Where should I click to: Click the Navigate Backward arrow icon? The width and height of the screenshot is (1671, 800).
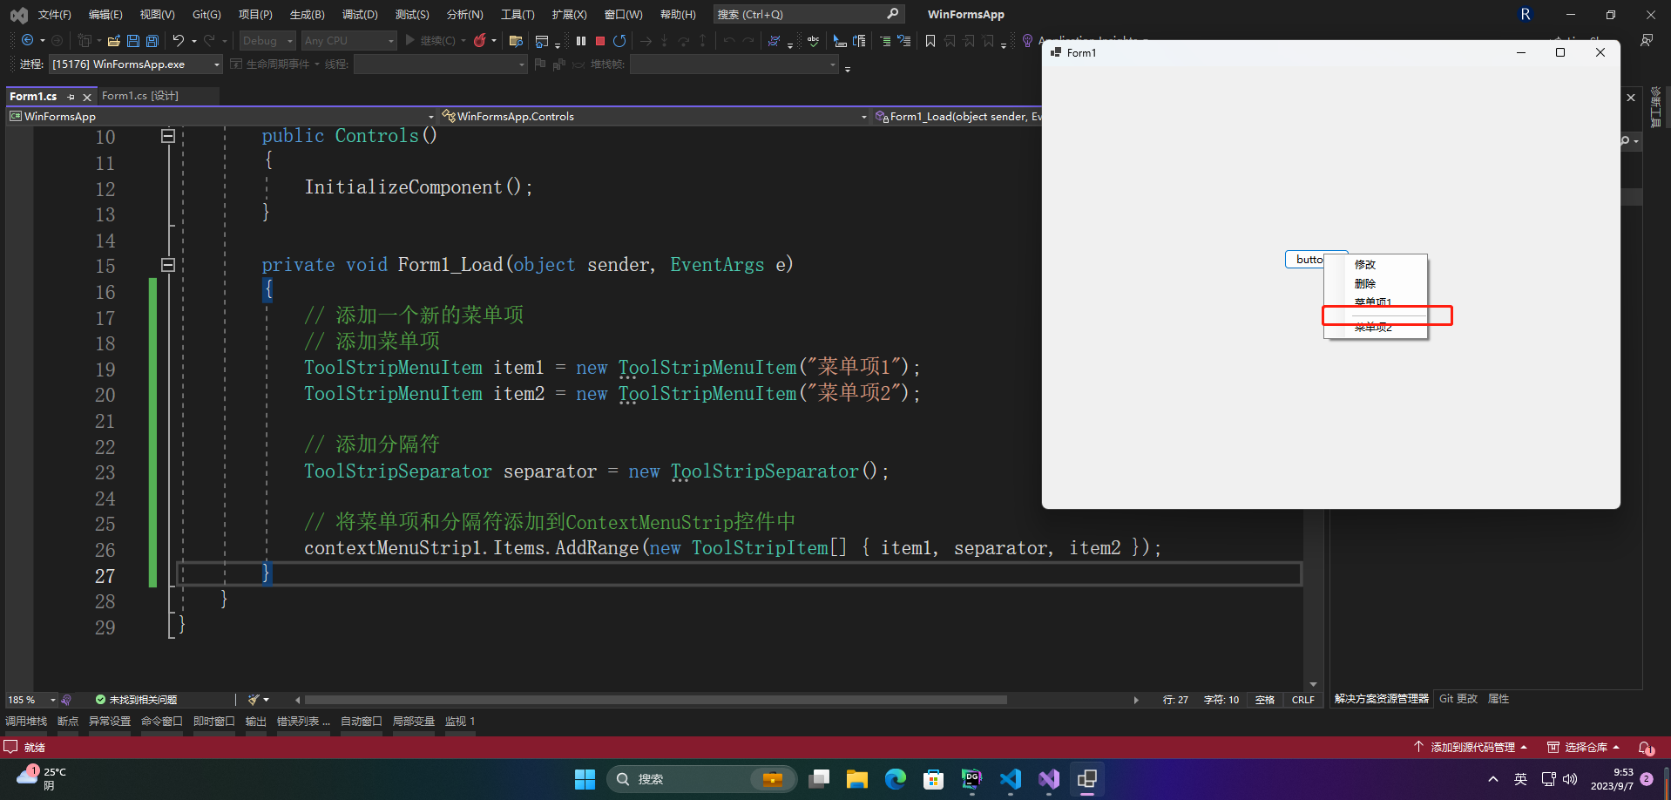(x=28, y=40)
